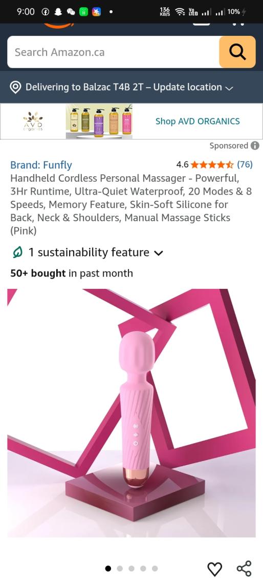Tap the orange search magnifier button

(237, 52)
